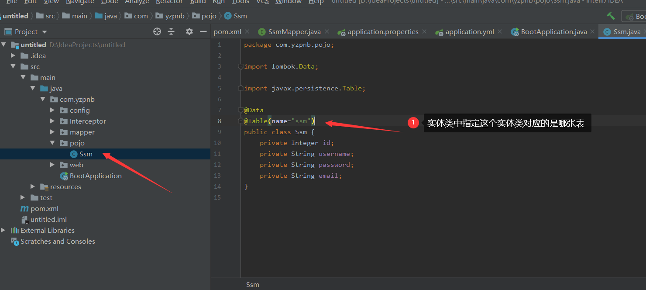Close the pom.xml tab
Image resolution: width=646 pixels, height=290 pixels.
(247, 31)
